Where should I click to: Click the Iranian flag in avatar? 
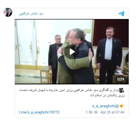click(5, 12)
